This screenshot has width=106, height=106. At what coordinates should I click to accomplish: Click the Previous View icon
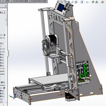(65, 2)
